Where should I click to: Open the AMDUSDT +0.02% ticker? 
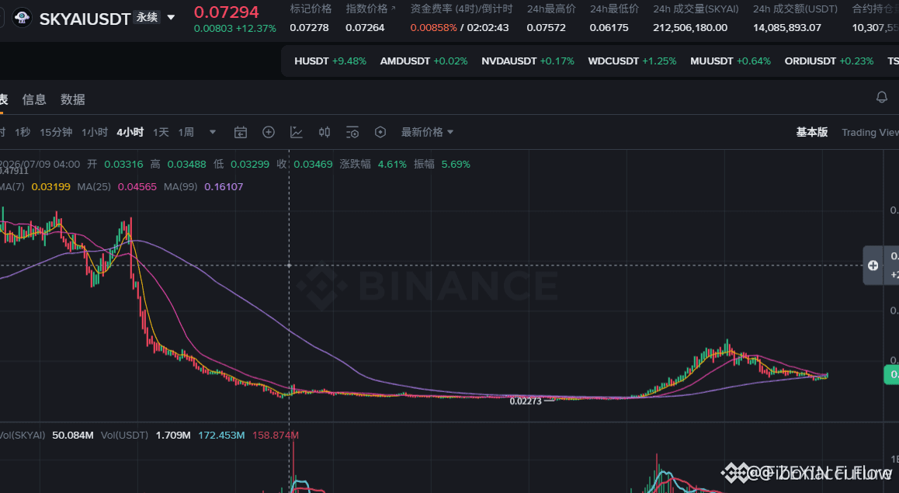coord(424,61)
